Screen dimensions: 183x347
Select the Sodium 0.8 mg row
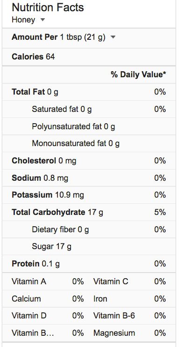coord(89,178)
